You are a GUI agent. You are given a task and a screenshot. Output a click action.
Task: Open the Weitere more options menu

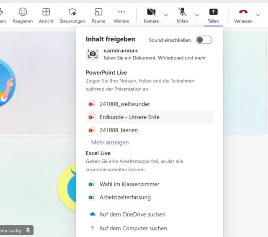tap(121, 15)
